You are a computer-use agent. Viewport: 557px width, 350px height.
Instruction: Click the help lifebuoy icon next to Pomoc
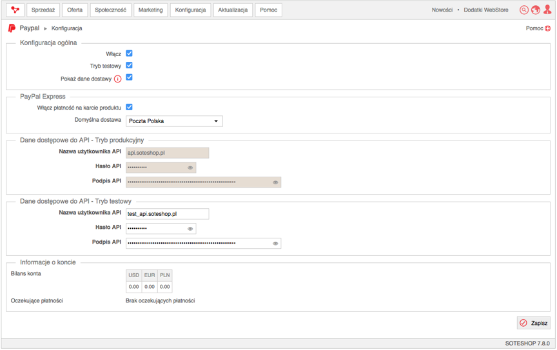547,28
